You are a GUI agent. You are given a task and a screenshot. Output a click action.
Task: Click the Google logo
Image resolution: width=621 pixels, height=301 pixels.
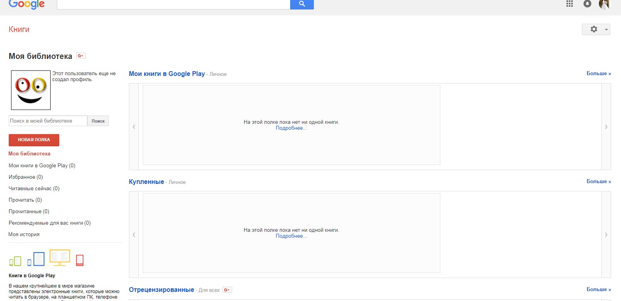pos(26,4)
